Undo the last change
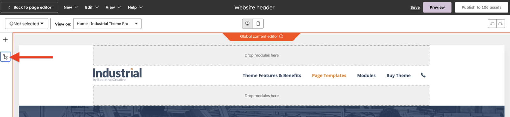 [492, 24]
